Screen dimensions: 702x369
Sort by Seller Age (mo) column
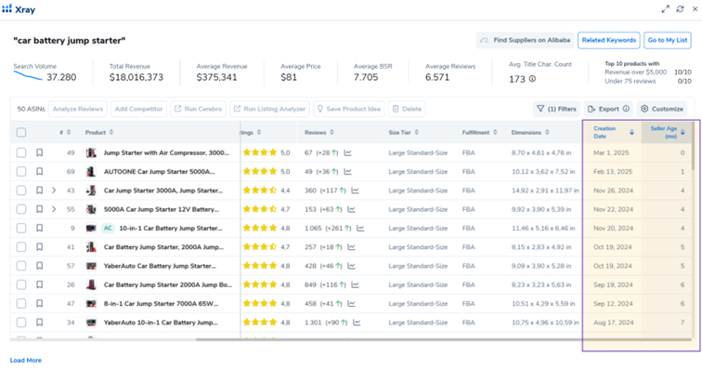682,132
